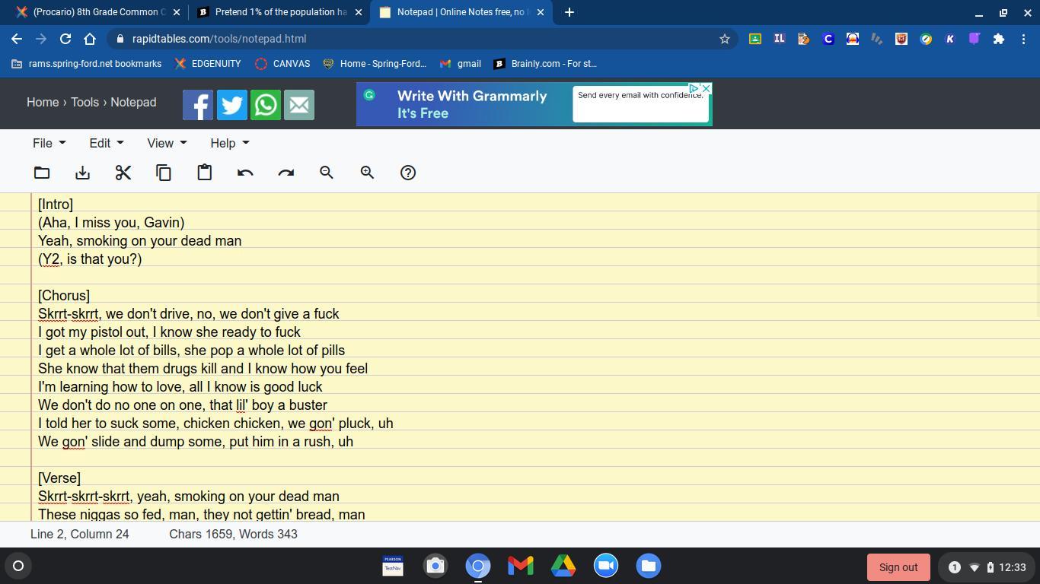Open the rams.spring-ford.net bookmarks folder

pos(86,64)
